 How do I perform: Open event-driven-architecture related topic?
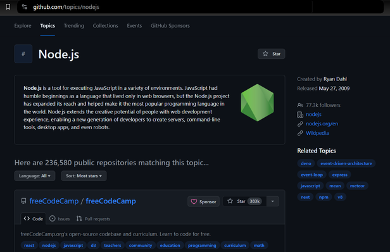click(346, 163)
